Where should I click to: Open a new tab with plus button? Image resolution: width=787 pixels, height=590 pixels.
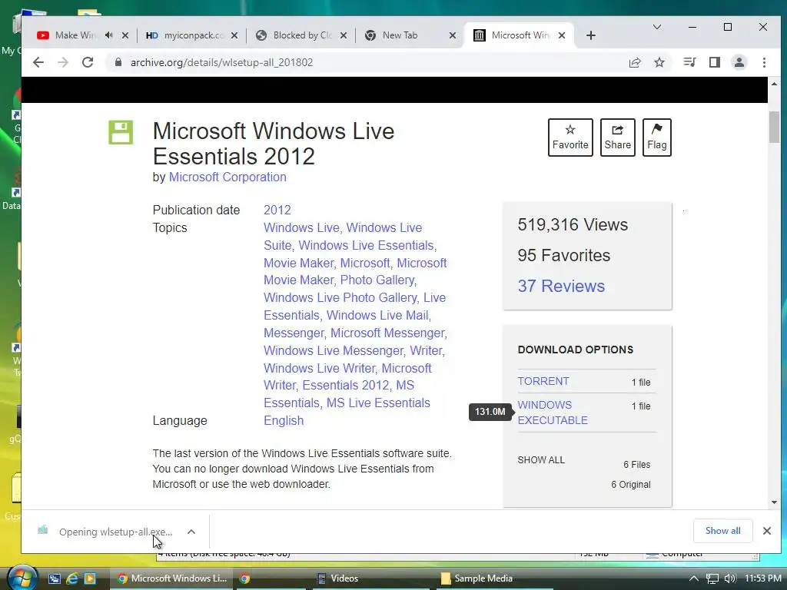pos(591,35)
